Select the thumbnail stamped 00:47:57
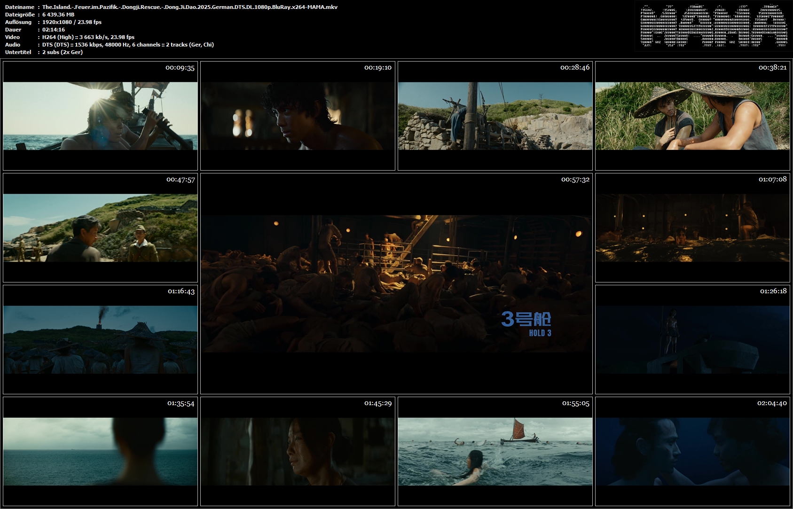The image size is (793, 509). tap(100, 227)
